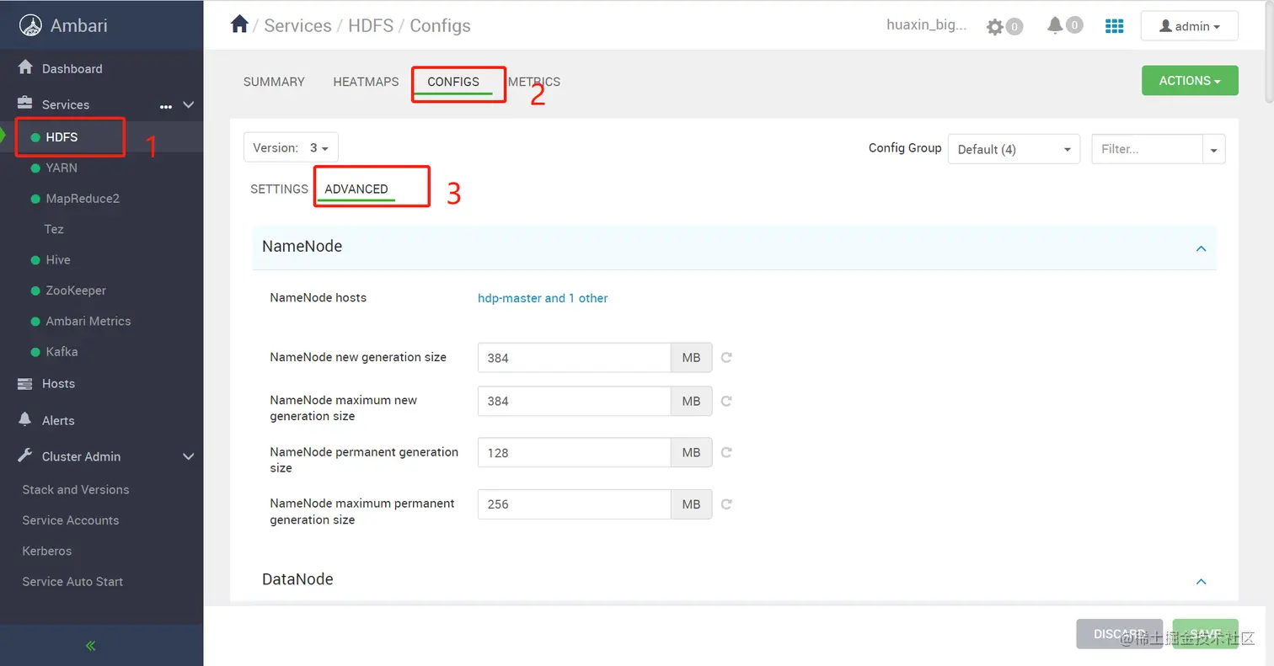Viewport: 1274px width, 666px height.
Task: Focus NameNode new generation size field
Action: 574,357
